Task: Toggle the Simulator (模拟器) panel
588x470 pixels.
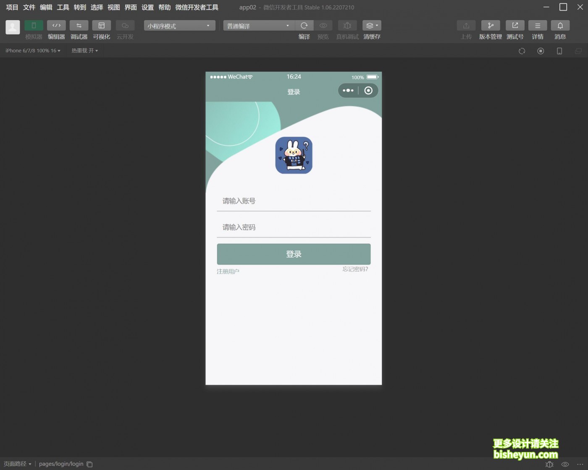Action: coord(34,26)
